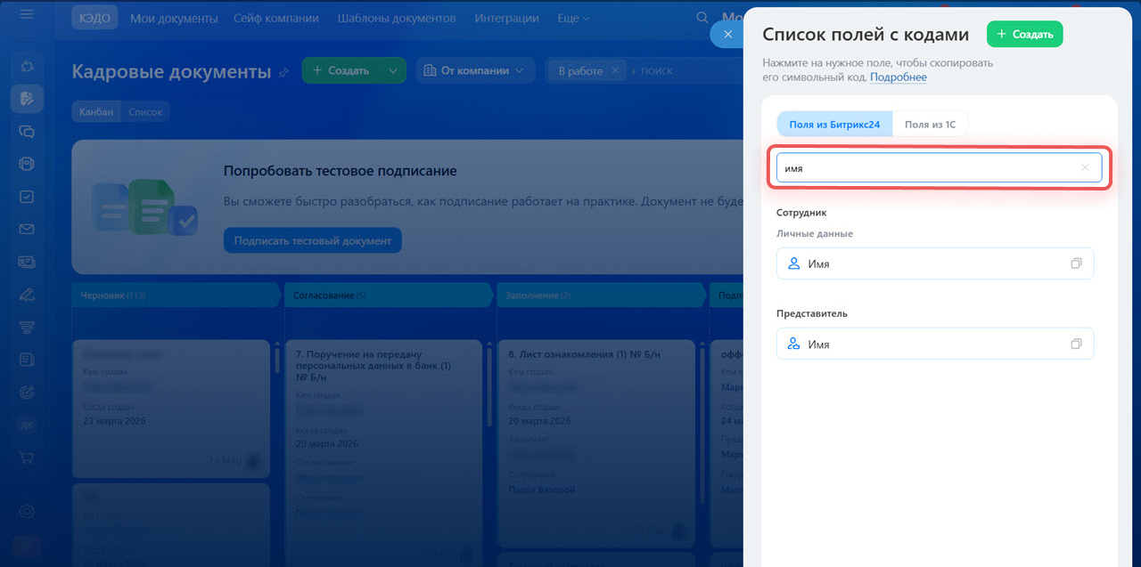Copy code of employee Имя field
1141x567 pixels.
coord(1076,264)
